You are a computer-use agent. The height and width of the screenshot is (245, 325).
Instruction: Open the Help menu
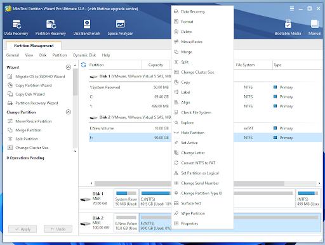tap(106, 55)
